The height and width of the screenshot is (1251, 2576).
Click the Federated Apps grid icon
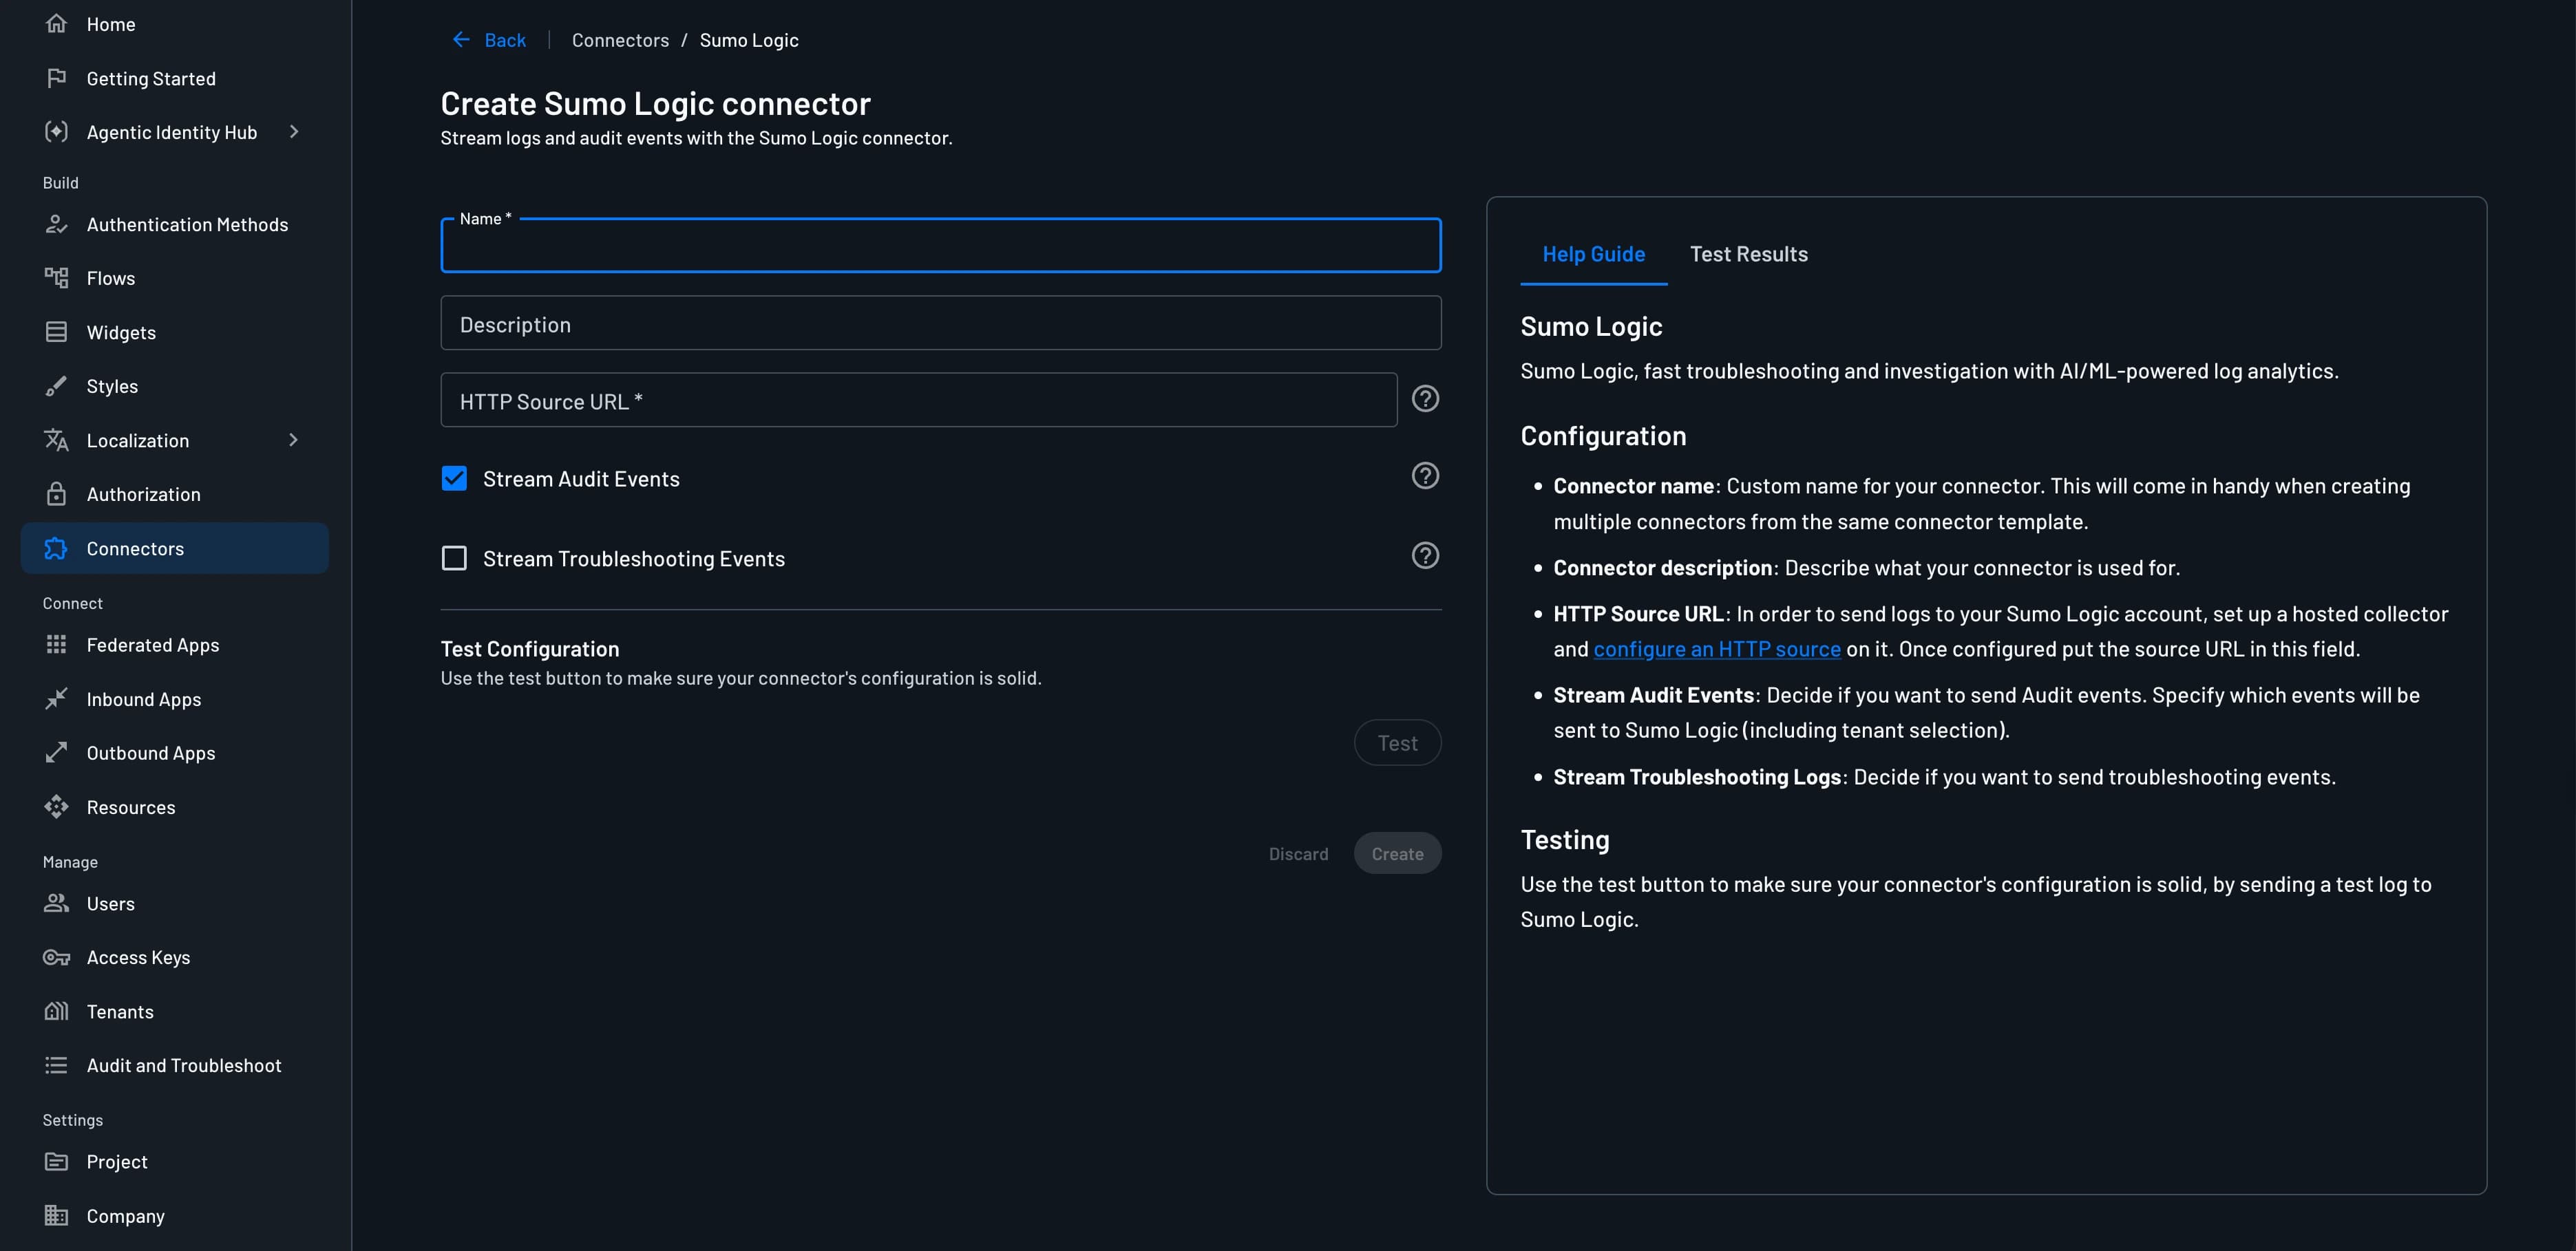point(56,645)
